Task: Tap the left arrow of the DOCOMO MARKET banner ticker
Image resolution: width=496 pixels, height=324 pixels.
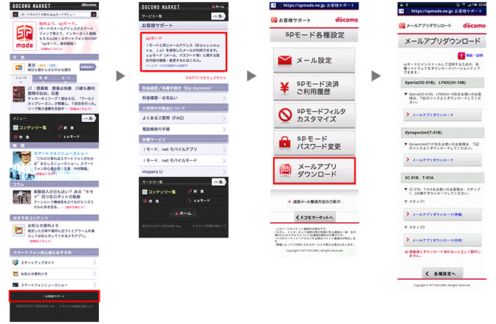Action: 15,14
